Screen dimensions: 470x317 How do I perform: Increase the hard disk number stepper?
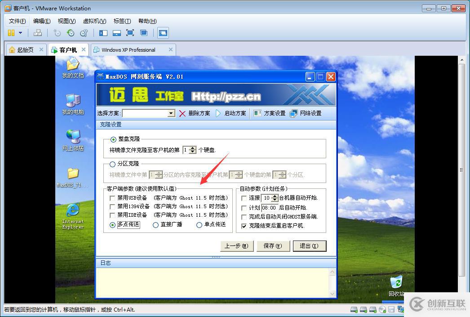192,147
